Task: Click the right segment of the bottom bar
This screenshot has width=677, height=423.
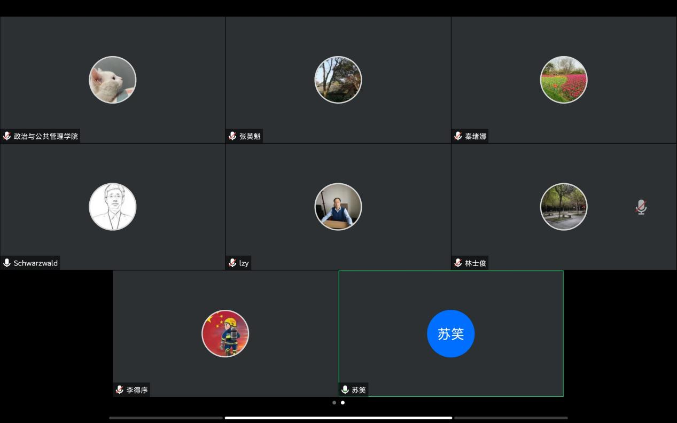Action: (x=511, y=418)
